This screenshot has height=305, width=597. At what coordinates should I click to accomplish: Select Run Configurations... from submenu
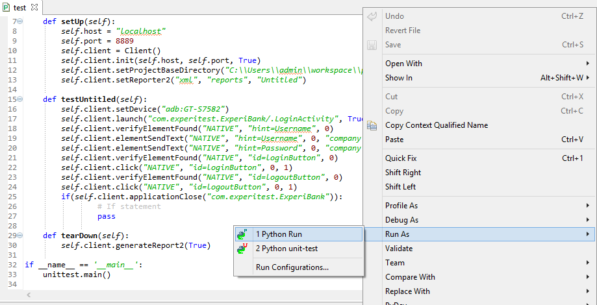[x=292, y=267]
